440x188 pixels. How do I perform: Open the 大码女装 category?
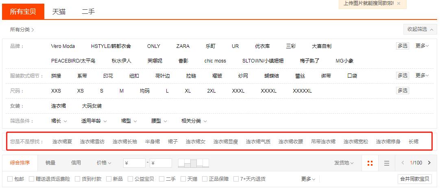92,106
